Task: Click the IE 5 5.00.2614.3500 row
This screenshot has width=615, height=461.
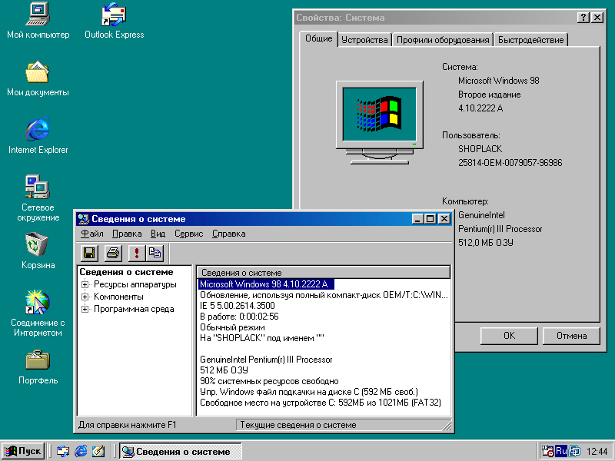Action: click(238, 306)
